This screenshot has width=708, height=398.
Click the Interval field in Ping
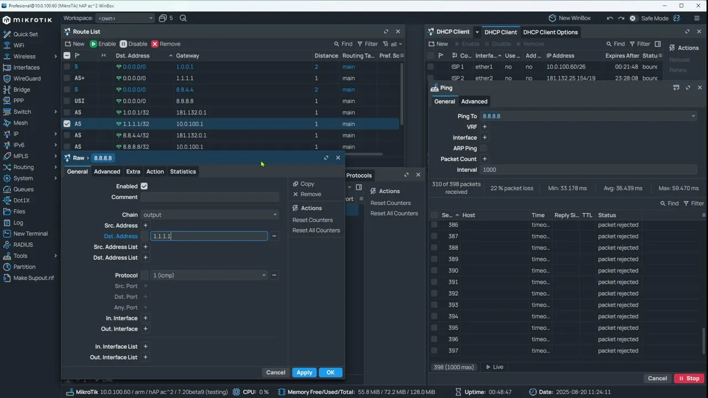point(589,170)
